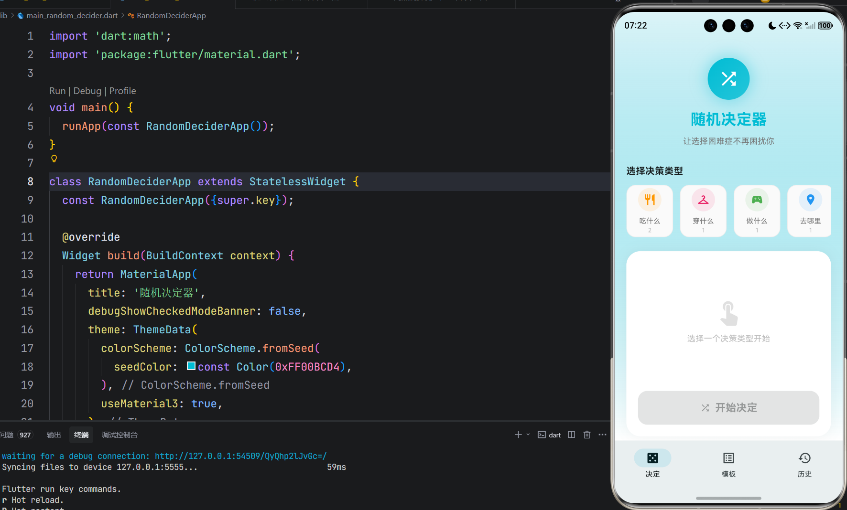The height and width of the screenshot is (510, 847).
Task: Split the terminal panel
Action: pos(572,435)
